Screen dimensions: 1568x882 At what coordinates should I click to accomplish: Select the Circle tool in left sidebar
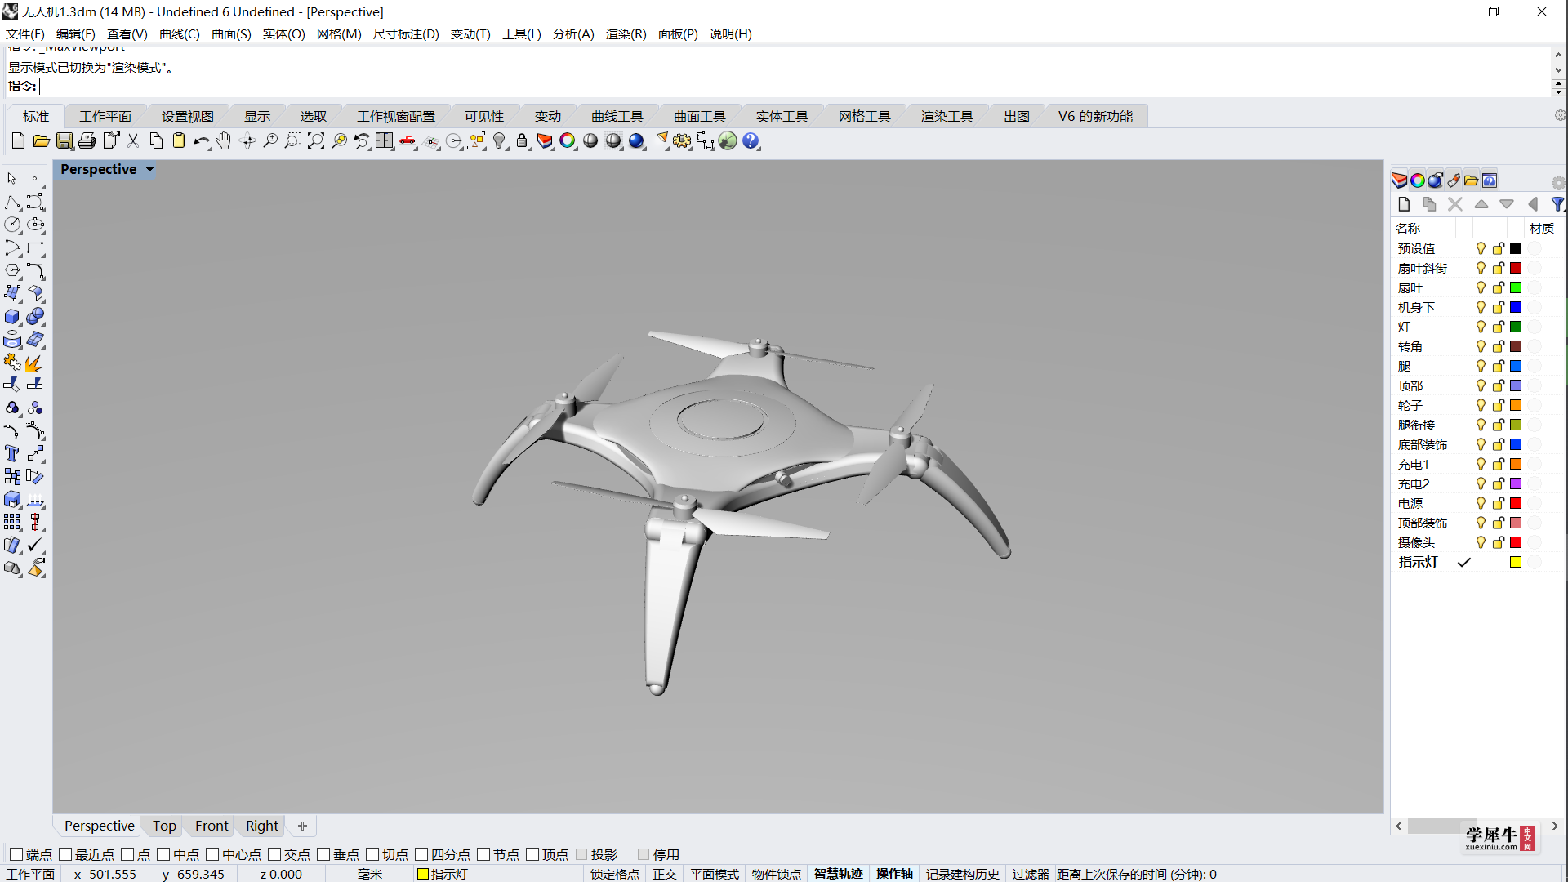tap(12, 225)
